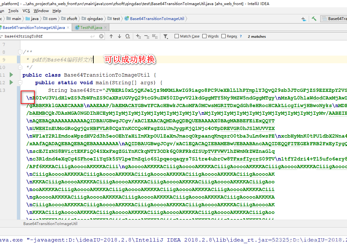Open the run configuration dropdown Base64Tra
Image resolution: width=347 pixels, height=246 pixels.
[334, 19]
